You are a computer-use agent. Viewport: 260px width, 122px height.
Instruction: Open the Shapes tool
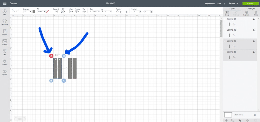5,62
